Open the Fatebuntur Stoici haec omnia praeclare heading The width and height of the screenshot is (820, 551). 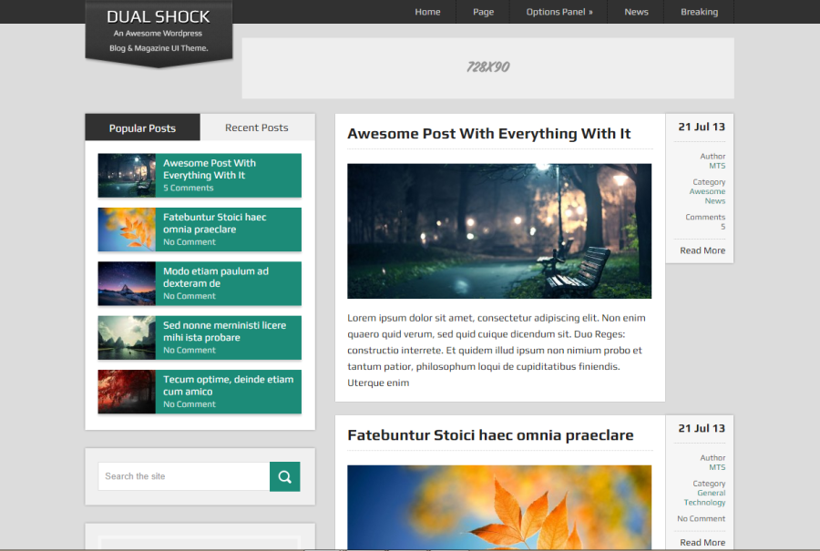(x=490, y=435)
